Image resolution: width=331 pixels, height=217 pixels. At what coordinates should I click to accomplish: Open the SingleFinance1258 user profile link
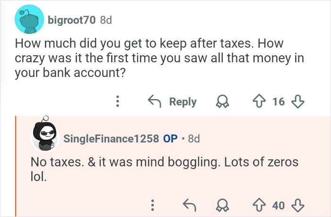pos(111,139)
